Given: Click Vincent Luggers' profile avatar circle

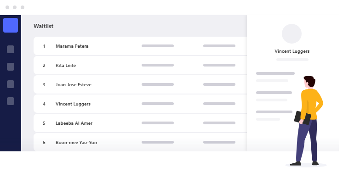Looking at the screenshot, I should 292,34.
